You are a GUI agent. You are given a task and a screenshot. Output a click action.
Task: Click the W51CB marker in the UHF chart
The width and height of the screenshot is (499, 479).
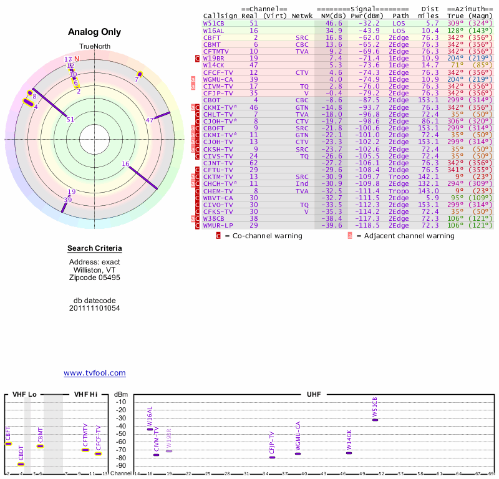(375, 420)
